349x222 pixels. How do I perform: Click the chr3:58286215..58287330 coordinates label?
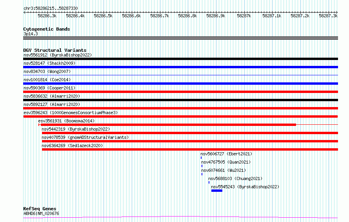tap(51, 9)
